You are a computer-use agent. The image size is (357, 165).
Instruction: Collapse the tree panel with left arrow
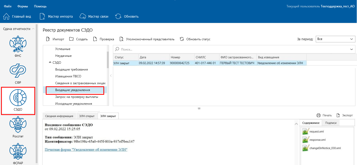(x=111, y=76)
